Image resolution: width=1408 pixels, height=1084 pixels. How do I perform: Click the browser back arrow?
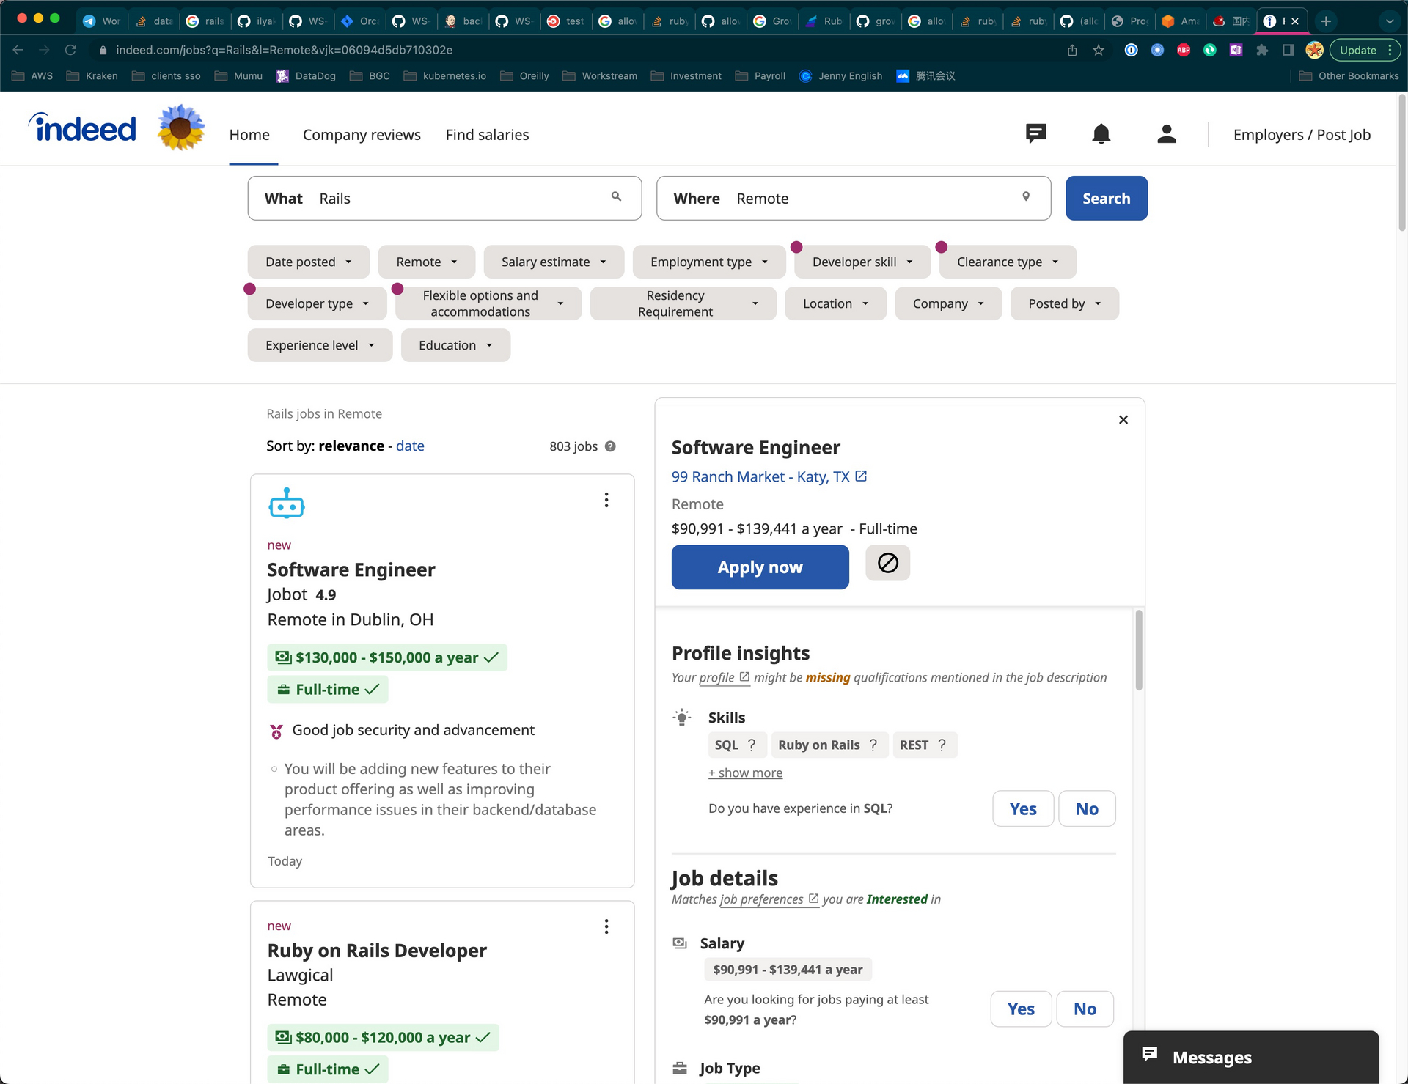(x=18, y=50)
